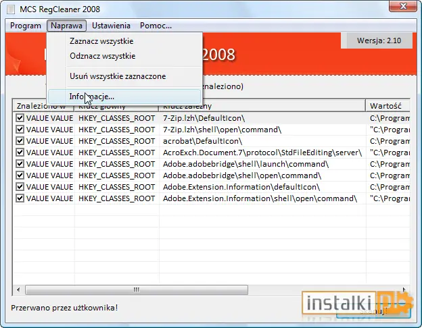Click the scrollbar right arrow

click(x=404, y=290)
